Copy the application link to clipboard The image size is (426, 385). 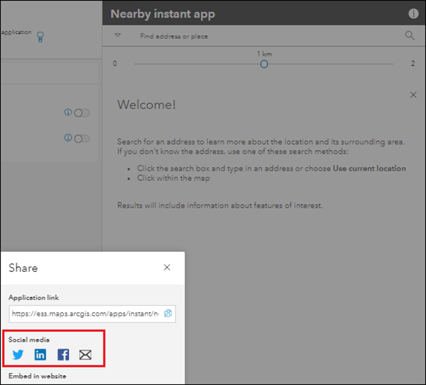pos(168,313)
